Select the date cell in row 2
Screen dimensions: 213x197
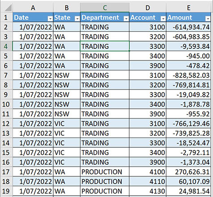pyautogui.click(x=33, y=27)
